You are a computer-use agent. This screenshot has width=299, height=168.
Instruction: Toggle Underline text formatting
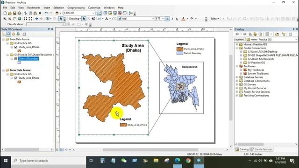tap(177, 19)
